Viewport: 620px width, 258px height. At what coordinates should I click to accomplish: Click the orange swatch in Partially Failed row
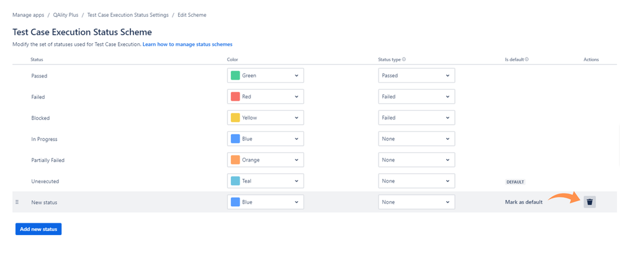[235, 160]
